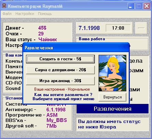Click the computer app icon in title bar

point(4,6)
